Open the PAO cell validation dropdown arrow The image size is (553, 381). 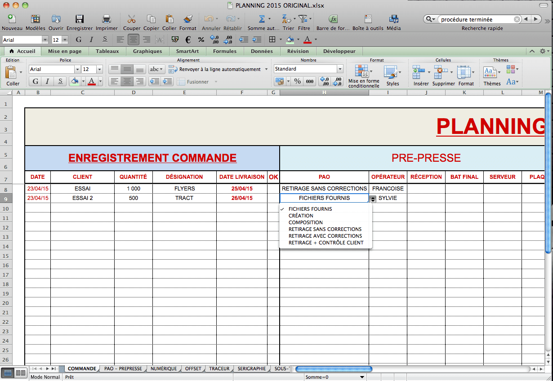coord(373,199)
